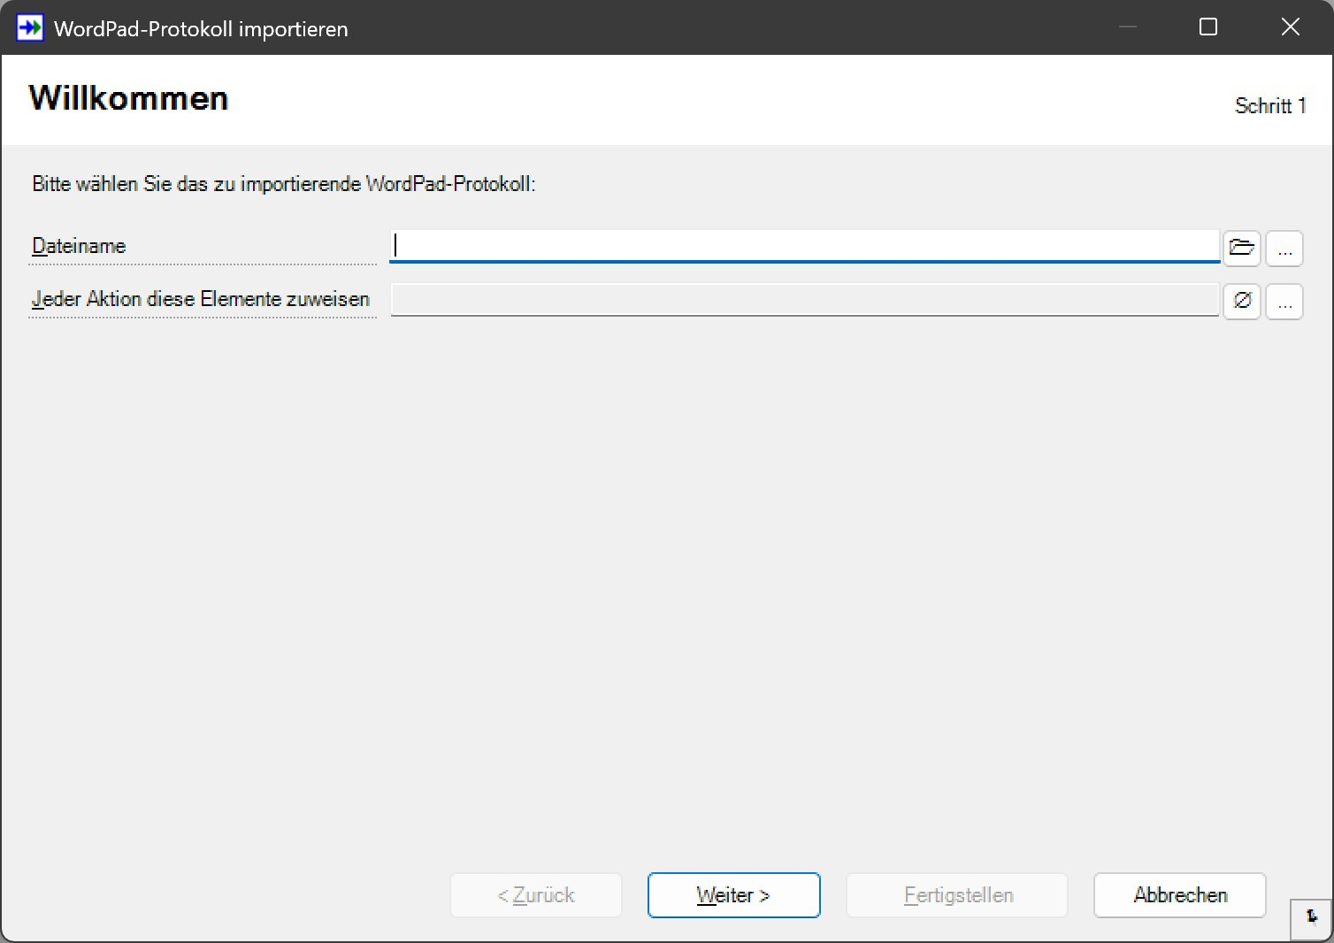
Task: Click the Jeder Aktion diese Elemente zuweisen label
Action: (201, 299)
